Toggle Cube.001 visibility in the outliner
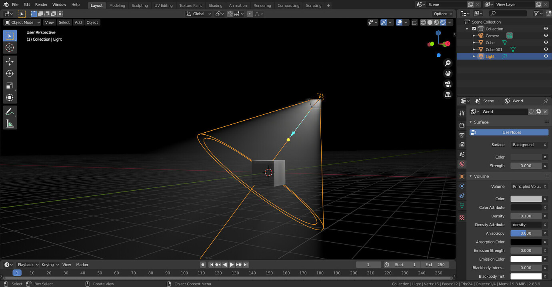This screenshot has width=552, height=287. (x=546, y=49)
